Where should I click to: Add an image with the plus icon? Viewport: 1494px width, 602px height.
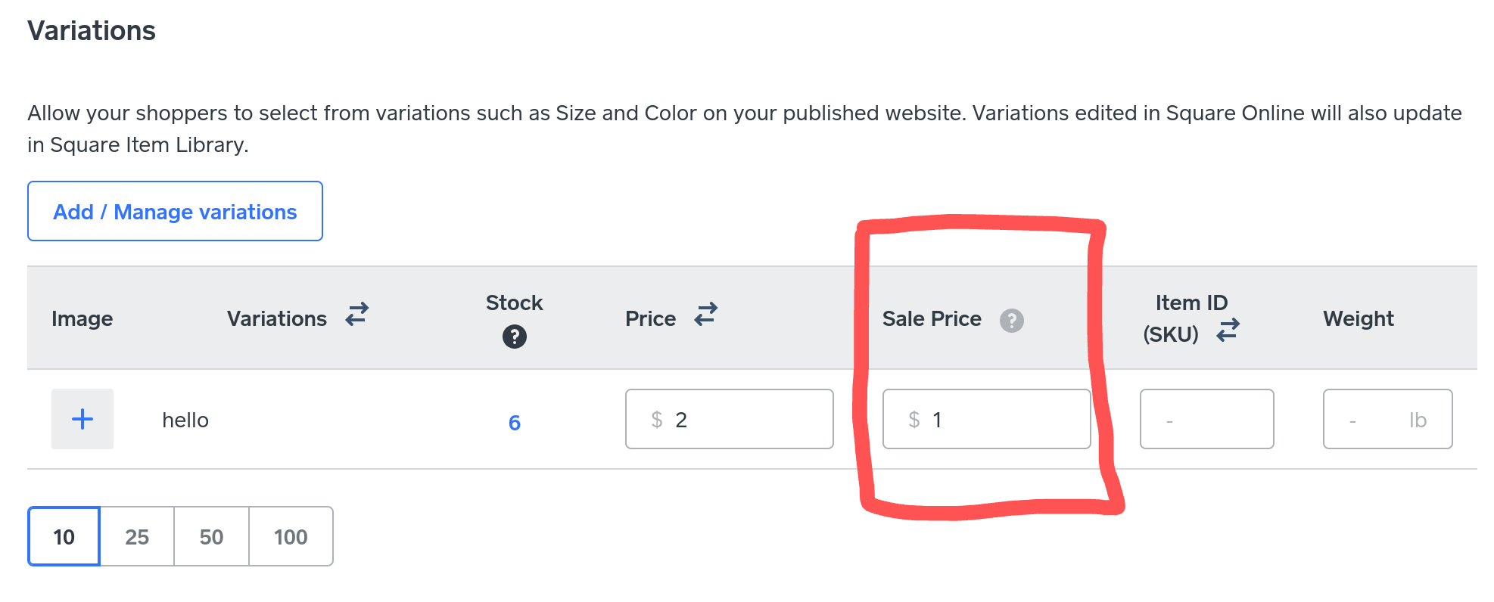coord(82,419)
